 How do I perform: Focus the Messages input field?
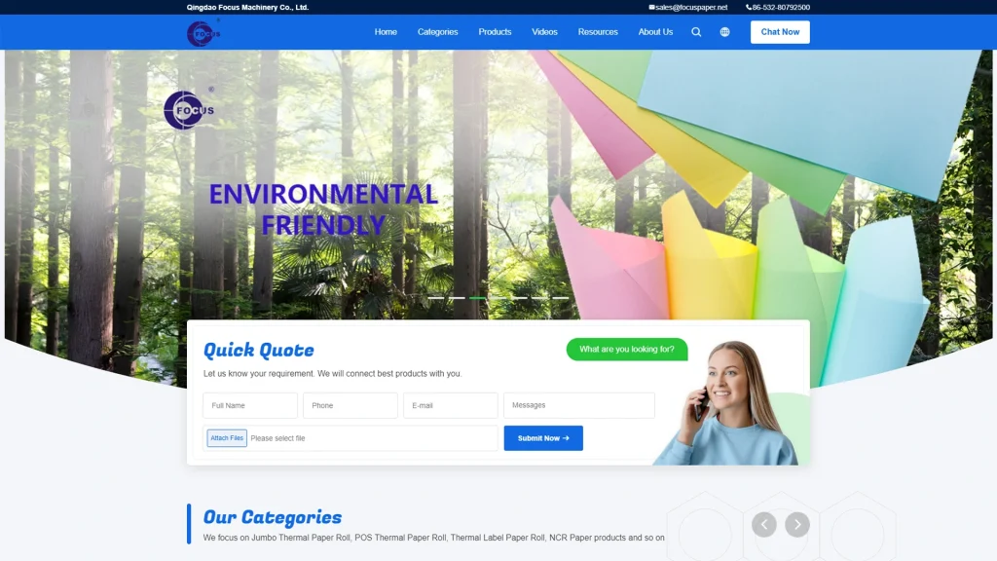(579, 405)
